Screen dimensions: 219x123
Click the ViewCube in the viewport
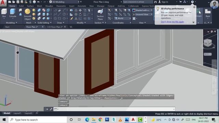point(208,43)
